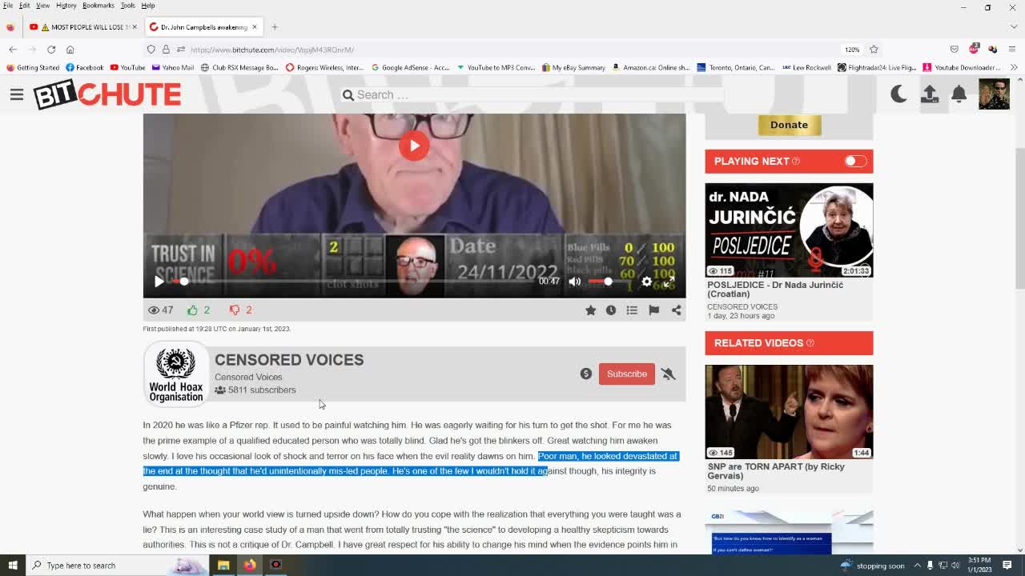1025x576 pixels.
Task: Click World Hoax Organisation channel avatar
Action: tap(175, 374)
